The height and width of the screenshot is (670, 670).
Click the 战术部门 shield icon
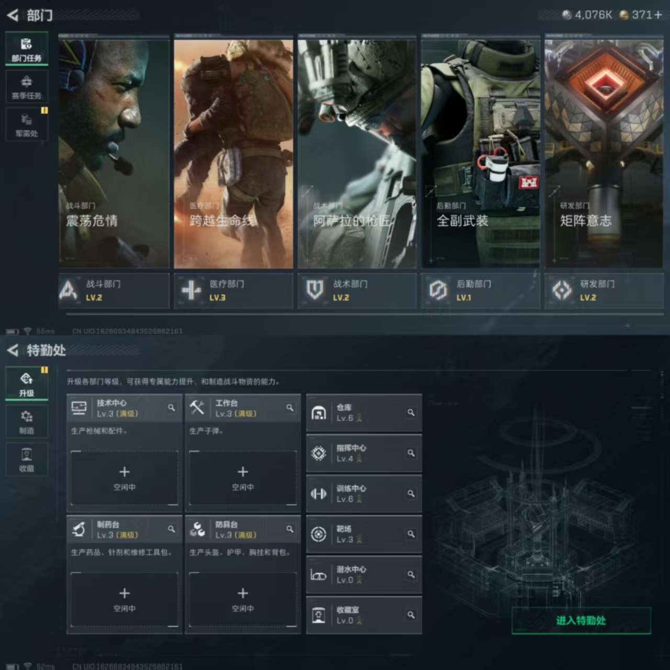click(x=315, y=290)
